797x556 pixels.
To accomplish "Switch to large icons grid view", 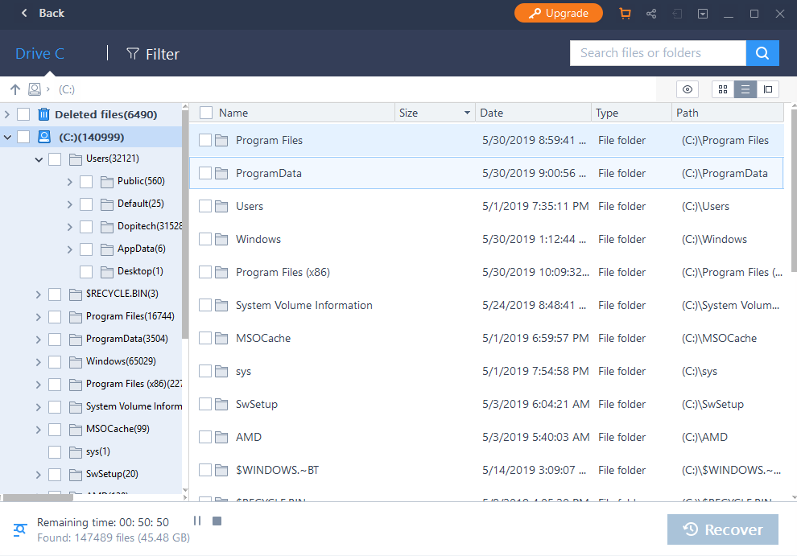I will (x=723, y=89).
